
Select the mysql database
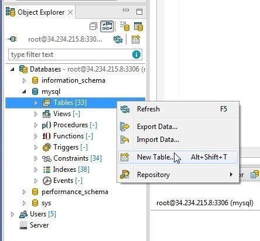pos(51,91)
